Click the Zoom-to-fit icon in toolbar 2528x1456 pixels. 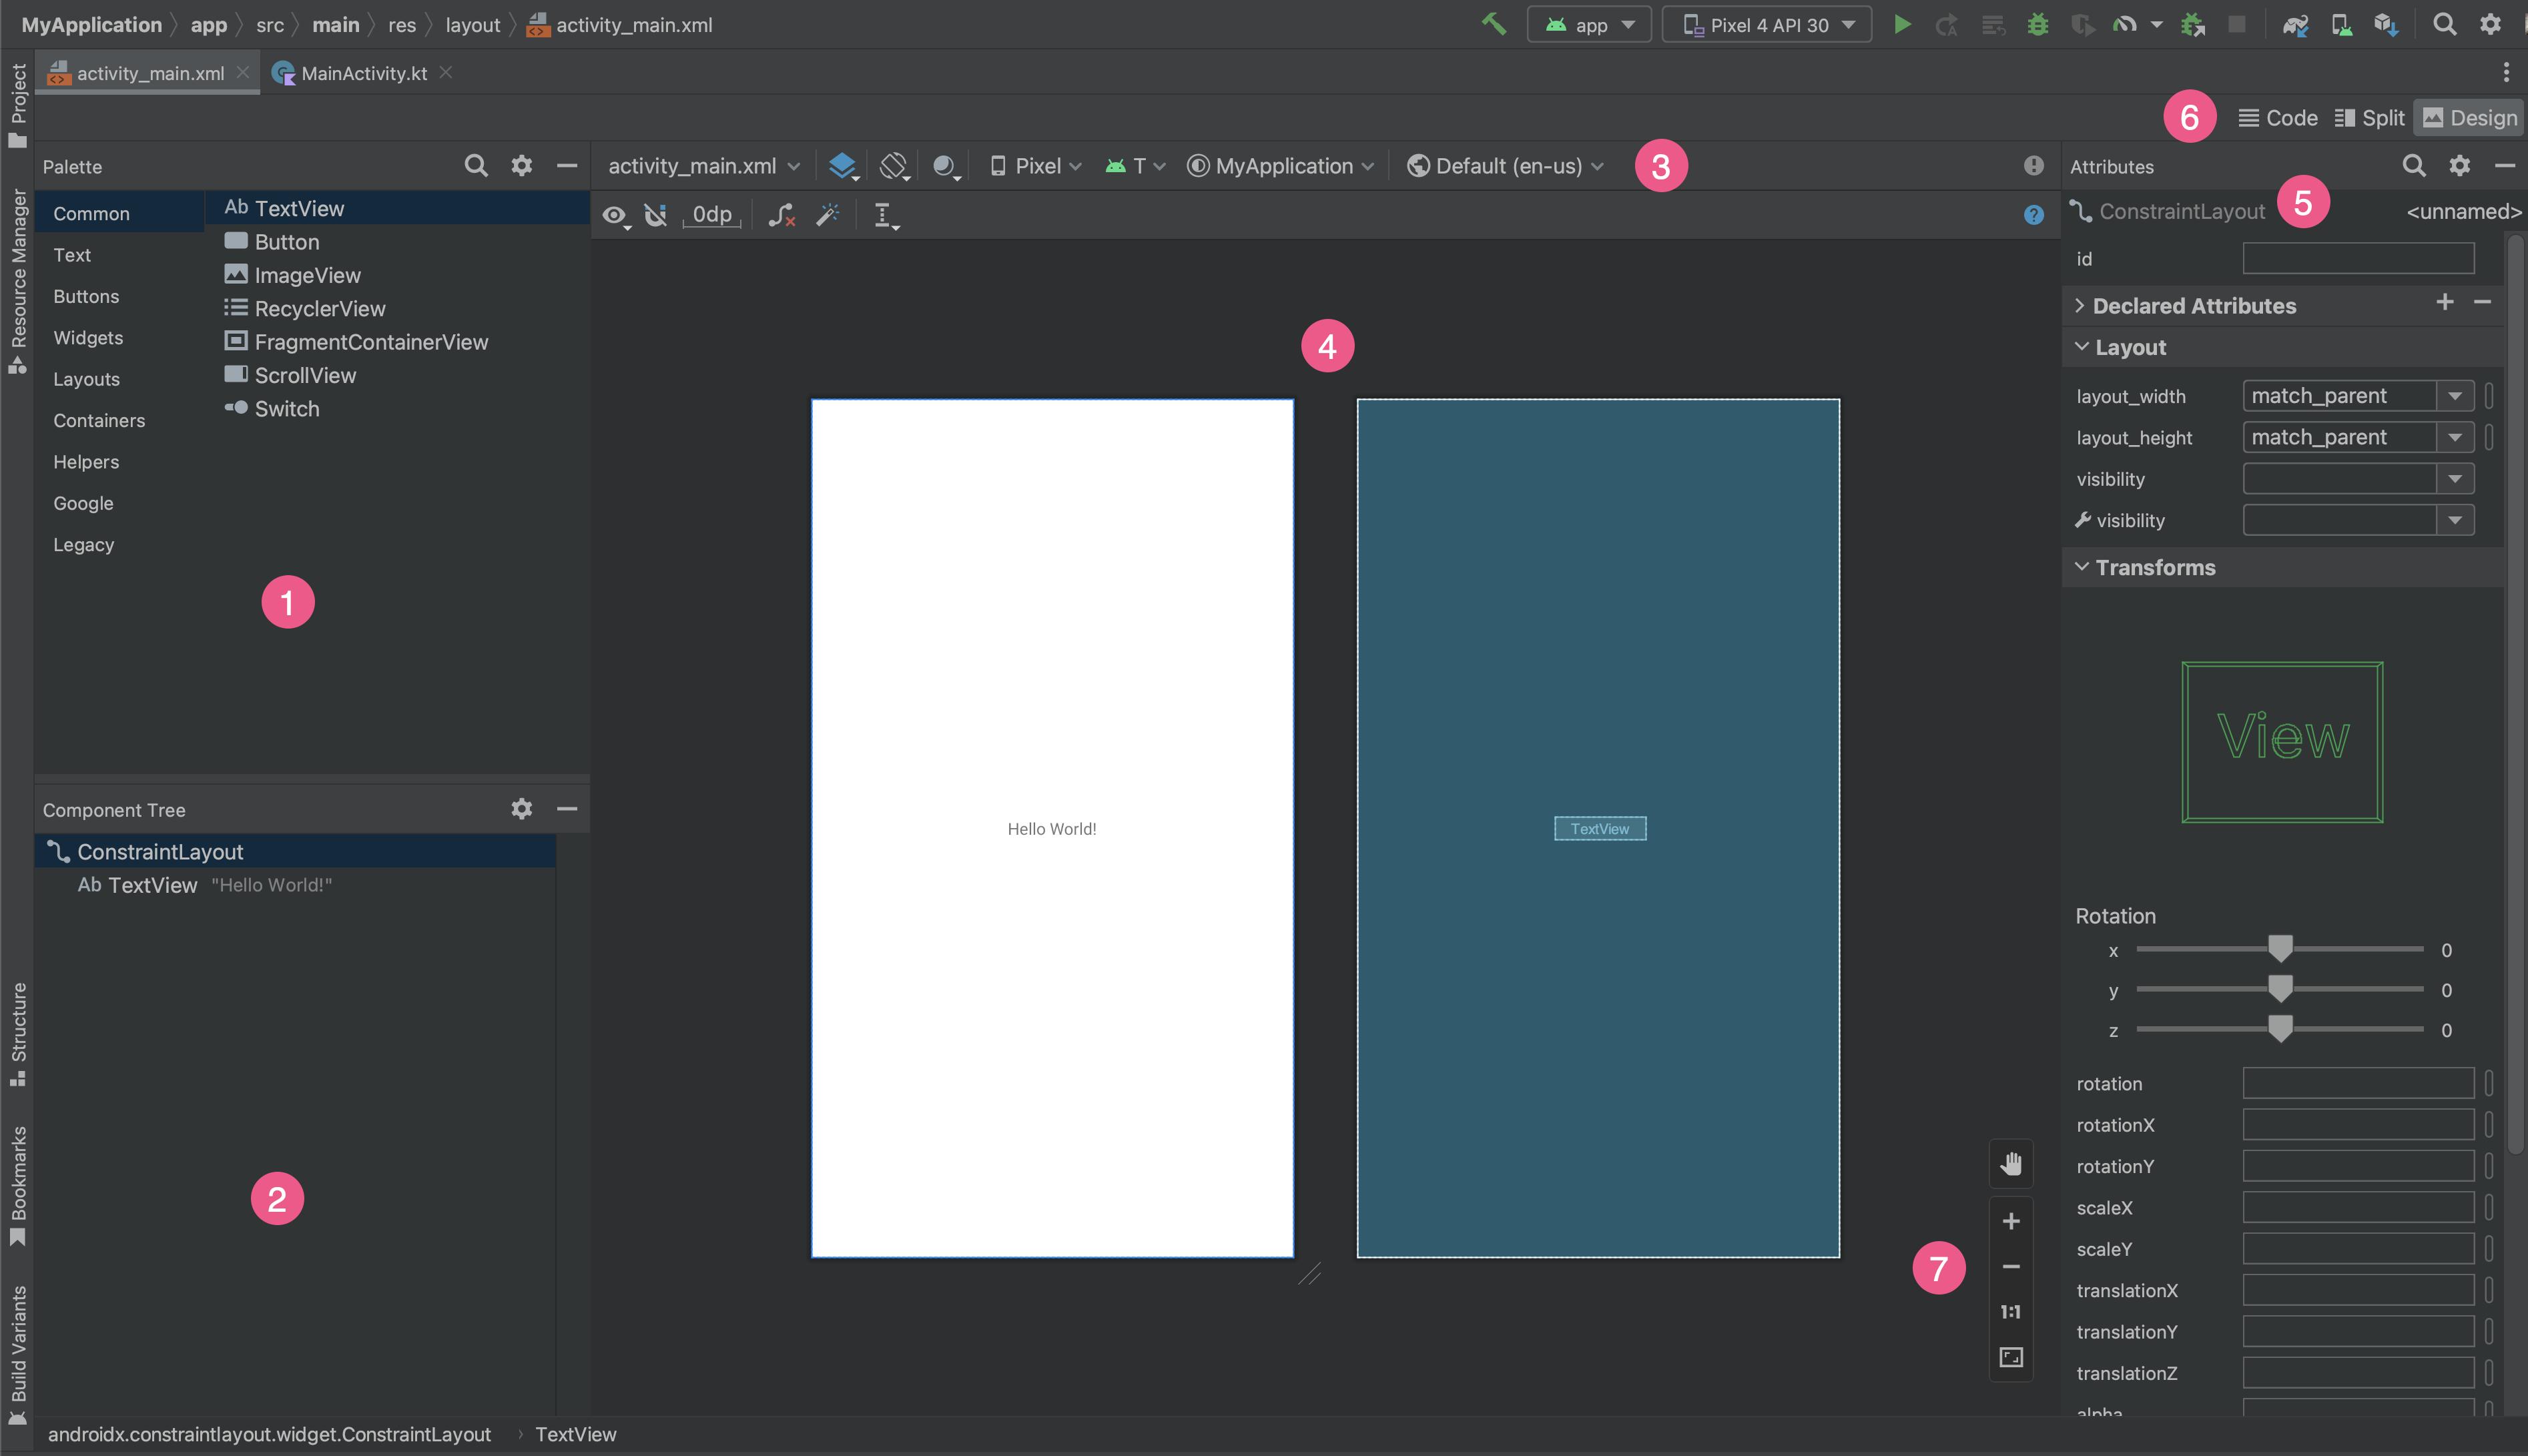(2012, 1357)
